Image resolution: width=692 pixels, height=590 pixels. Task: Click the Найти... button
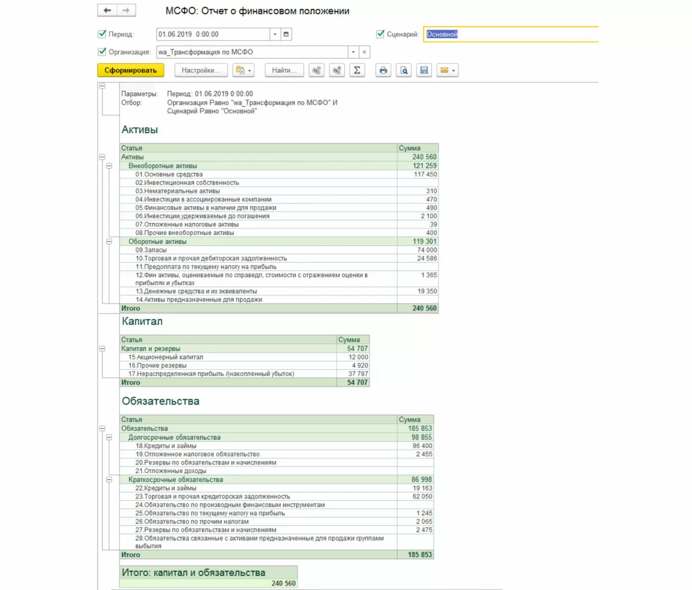pos(284,70)
